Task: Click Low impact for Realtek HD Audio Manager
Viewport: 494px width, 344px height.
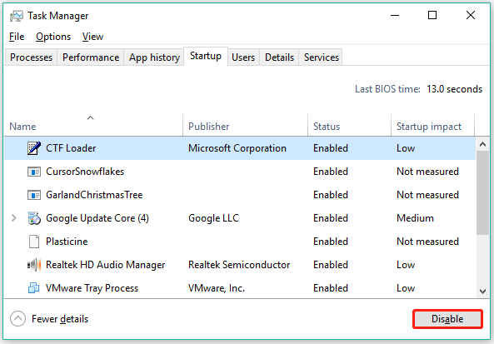Action: 406,265
